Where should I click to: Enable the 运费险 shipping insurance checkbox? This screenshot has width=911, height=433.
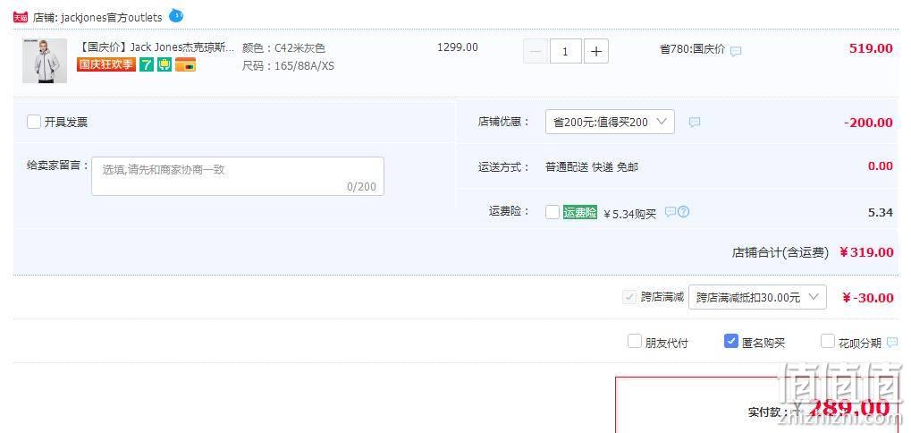click(552, 212)
